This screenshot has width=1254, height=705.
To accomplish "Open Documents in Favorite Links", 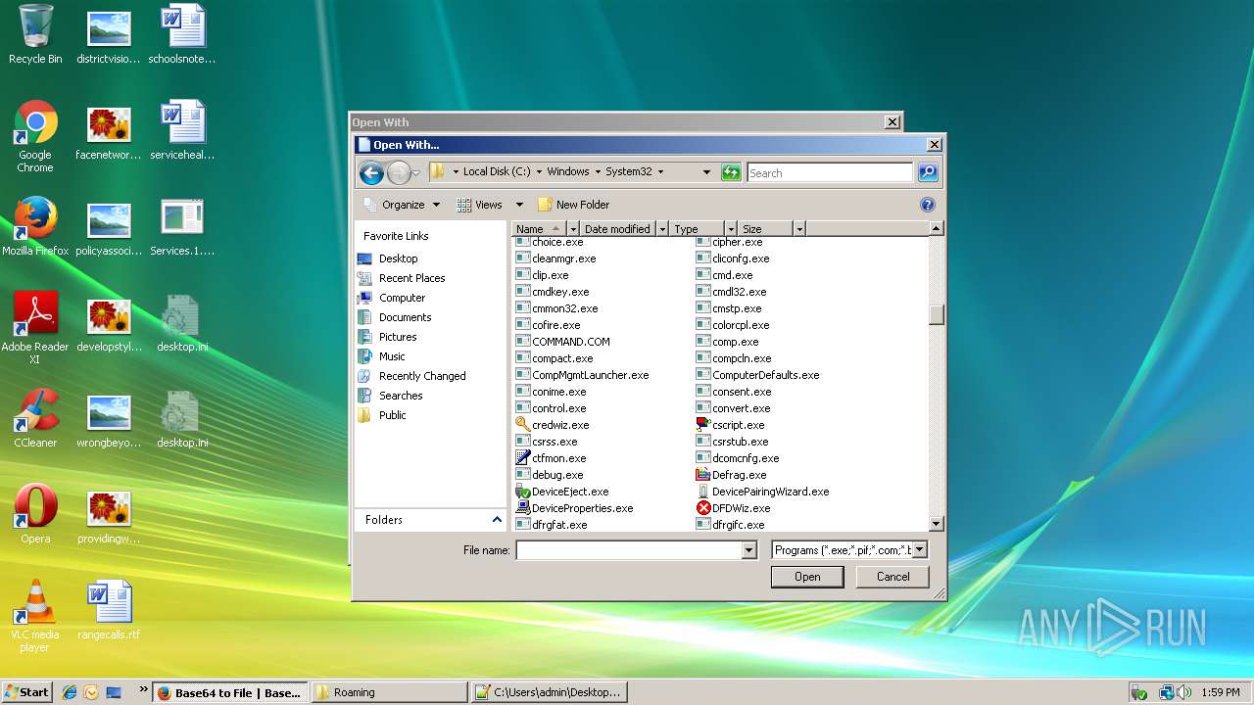I will click(395, 317).
